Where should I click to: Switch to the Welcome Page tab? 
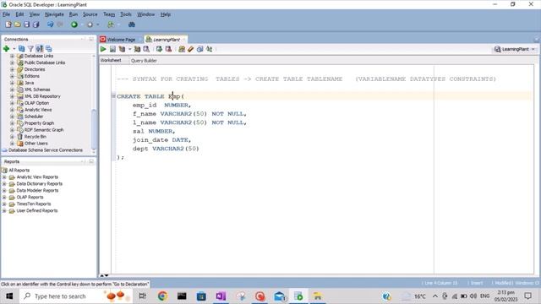click(120, 40)
